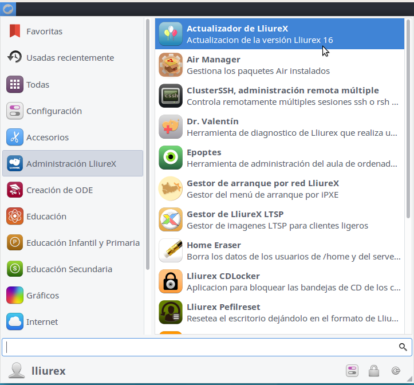The width and height of the screenshot is (414, 385).
Task: Open Home Eraser icon
Action: tap(170, 250)
